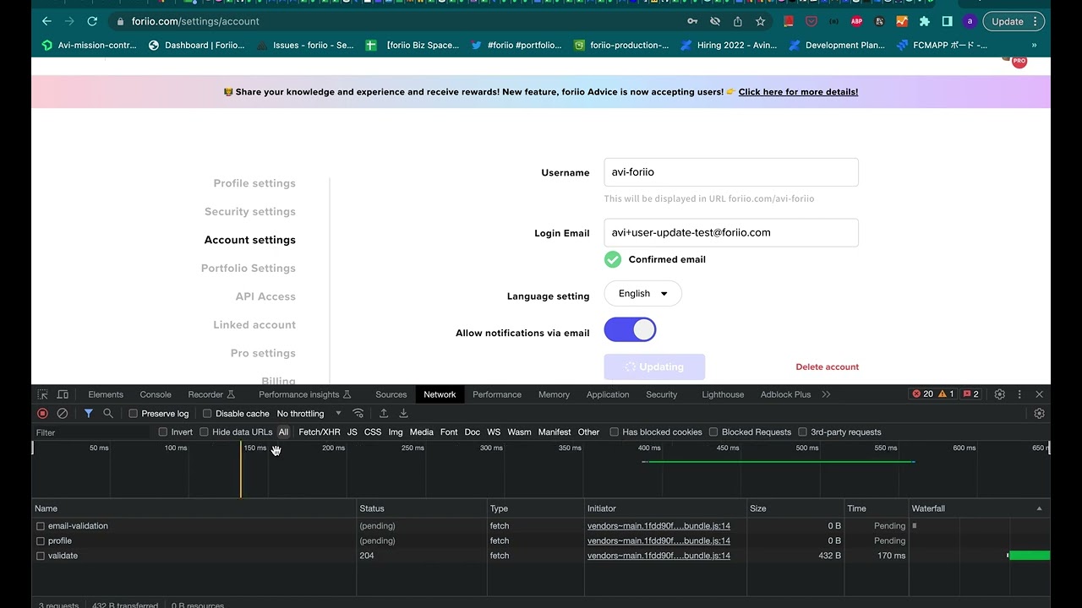
Task: Open the No throttling dropdown
Action: [x=309, y=414]
